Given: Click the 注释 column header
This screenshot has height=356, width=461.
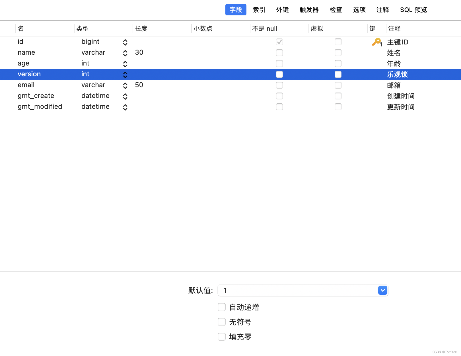Looking at the screenshot, I should click(394, 28).
